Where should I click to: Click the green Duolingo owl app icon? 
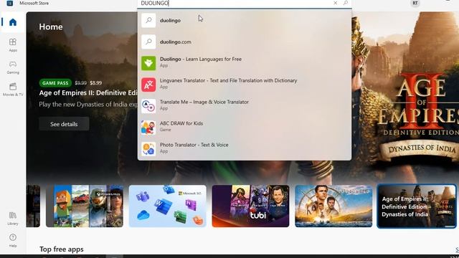(x=148, y=63)
